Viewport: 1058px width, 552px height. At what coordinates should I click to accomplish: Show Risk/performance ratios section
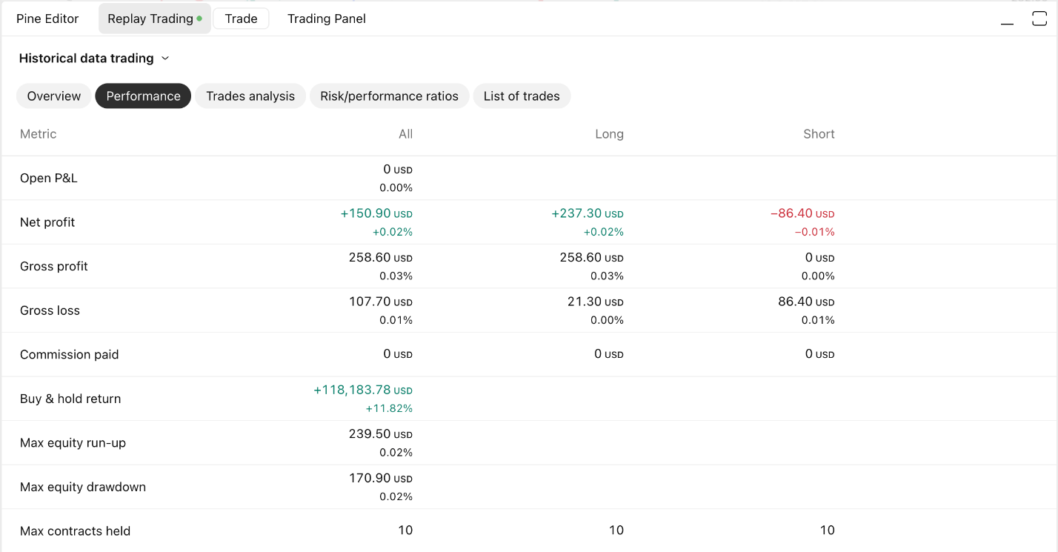pos(389,96)
